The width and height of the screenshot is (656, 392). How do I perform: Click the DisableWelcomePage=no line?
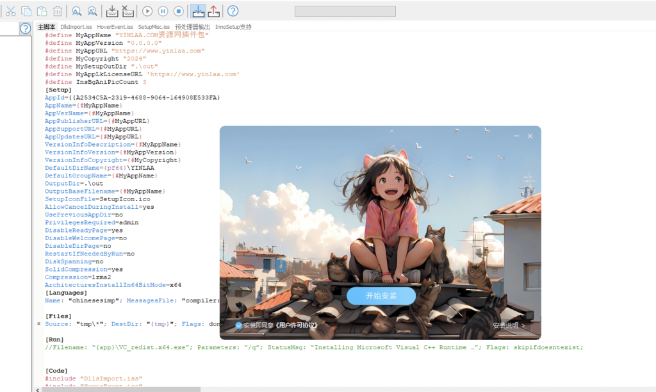pos(86,238)
